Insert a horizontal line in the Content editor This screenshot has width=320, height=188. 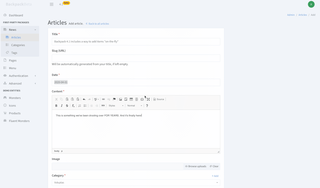tap(136, 99)
